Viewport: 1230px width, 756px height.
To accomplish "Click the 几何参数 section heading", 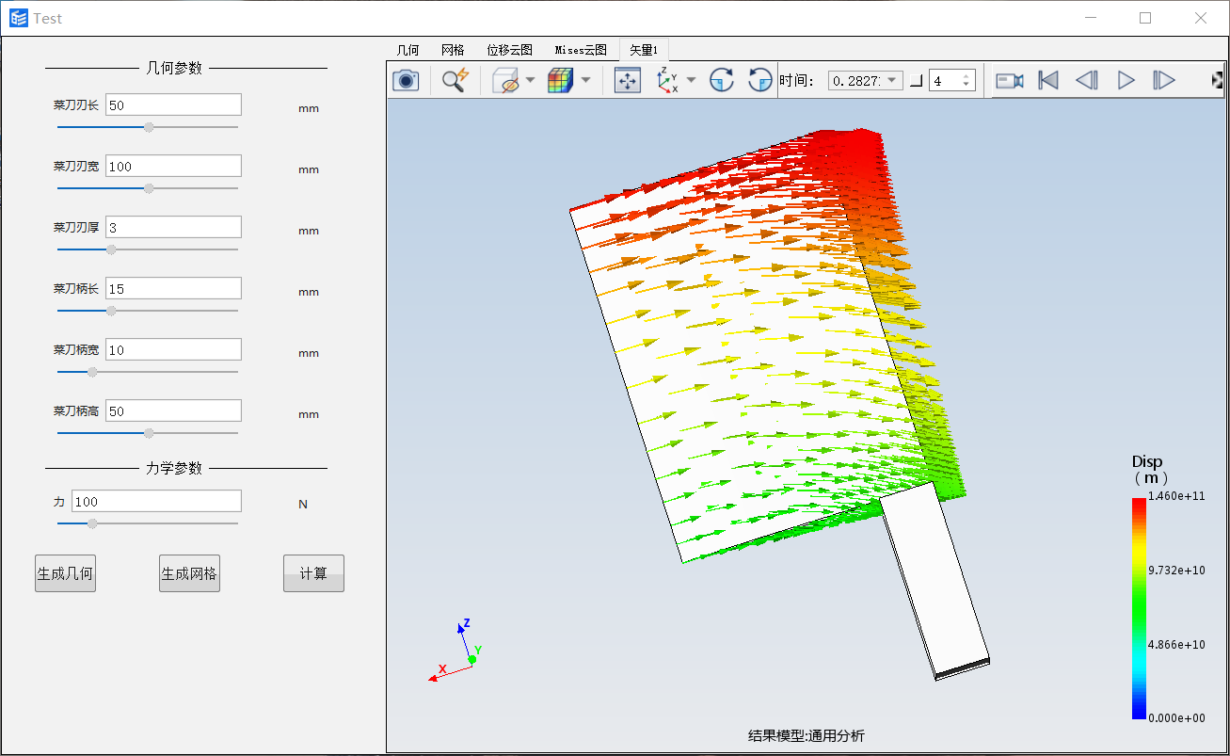I will 175,68.
